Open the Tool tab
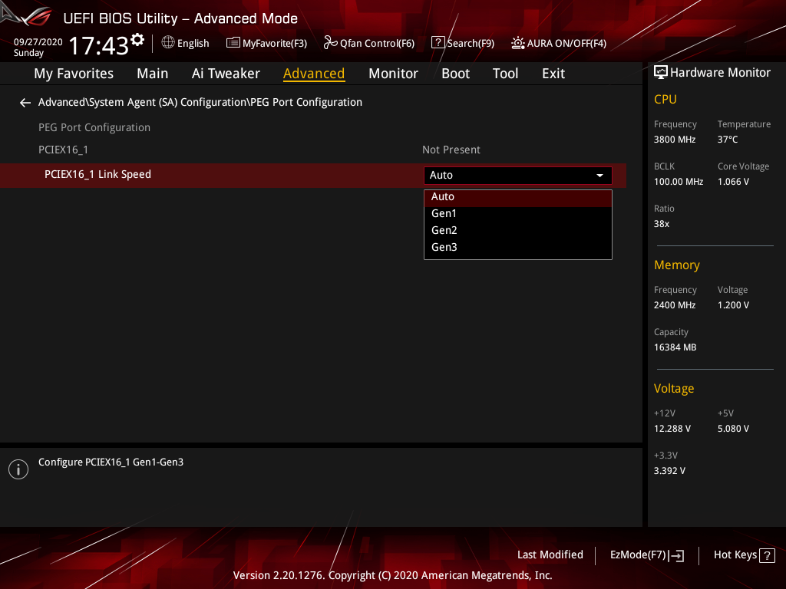The height and width of the screenshot is (589, 786). [505, 74]
